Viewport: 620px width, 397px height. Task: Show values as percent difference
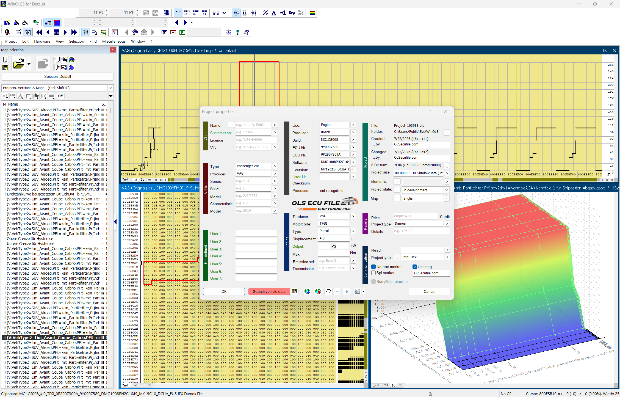point(265,13)
